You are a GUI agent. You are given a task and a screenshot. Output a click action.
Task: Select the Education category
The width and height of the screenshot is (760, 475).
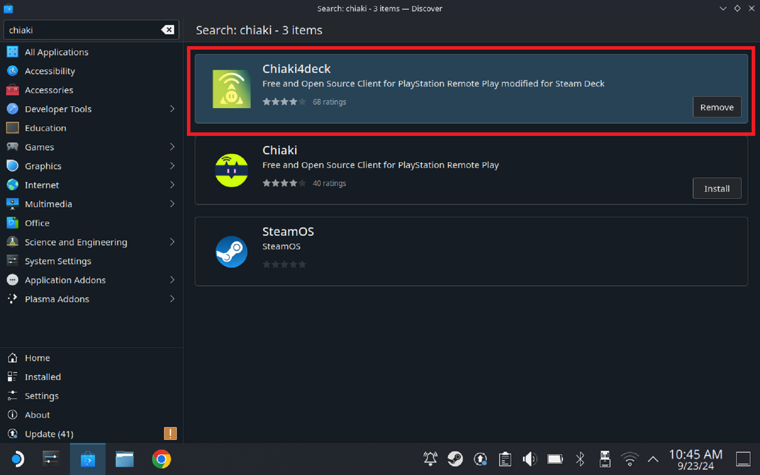click(x=91, y=128)
